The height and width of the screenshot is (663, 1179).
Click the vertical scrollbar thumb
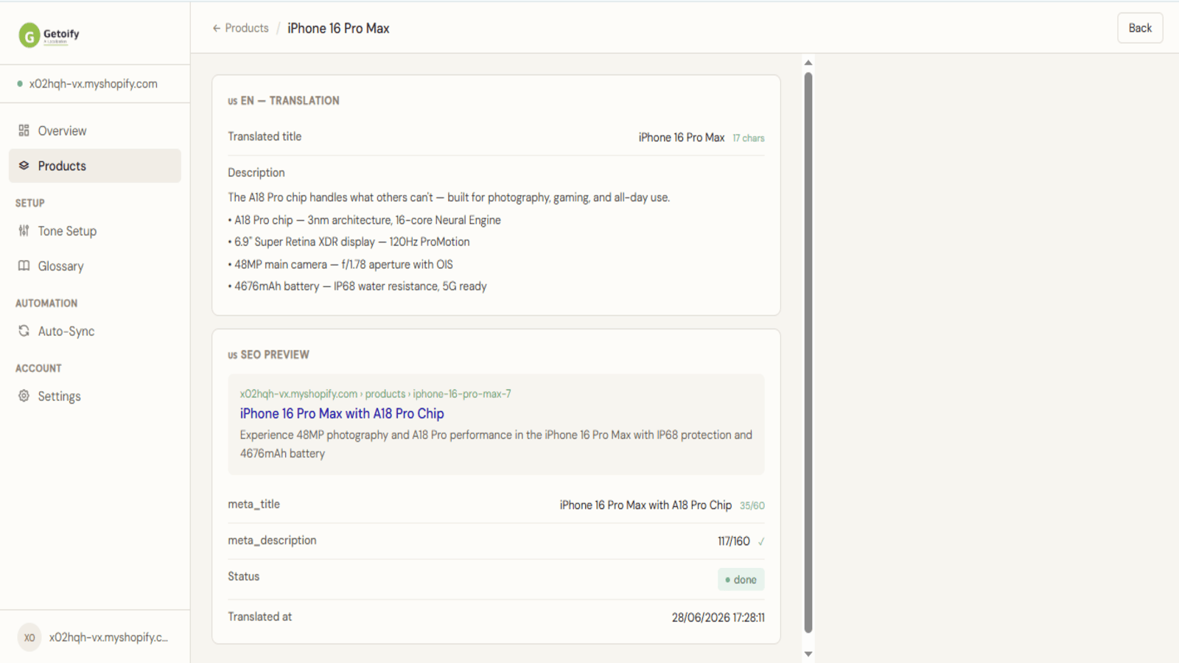[x=808, y=352]
